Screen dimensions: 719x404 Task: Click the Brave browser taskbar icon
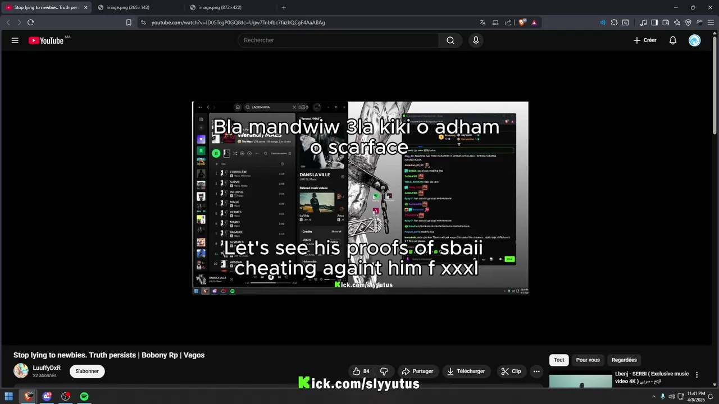28,397
